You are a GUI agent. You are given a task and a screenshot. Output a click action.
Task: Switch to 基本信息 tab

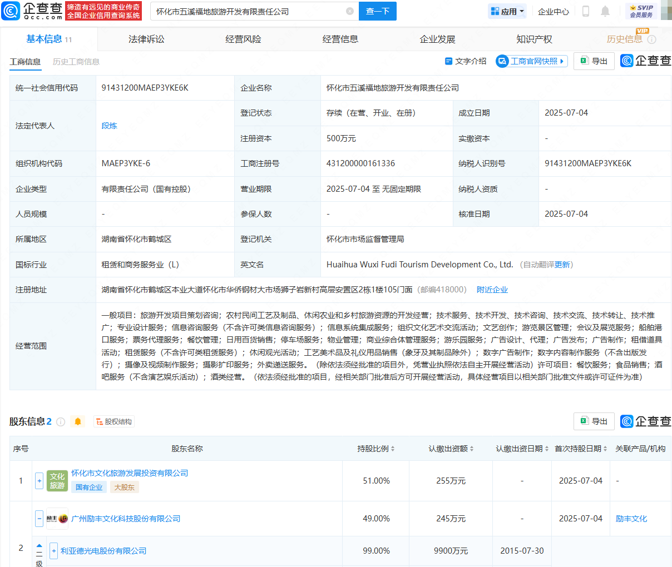(49, 39)
